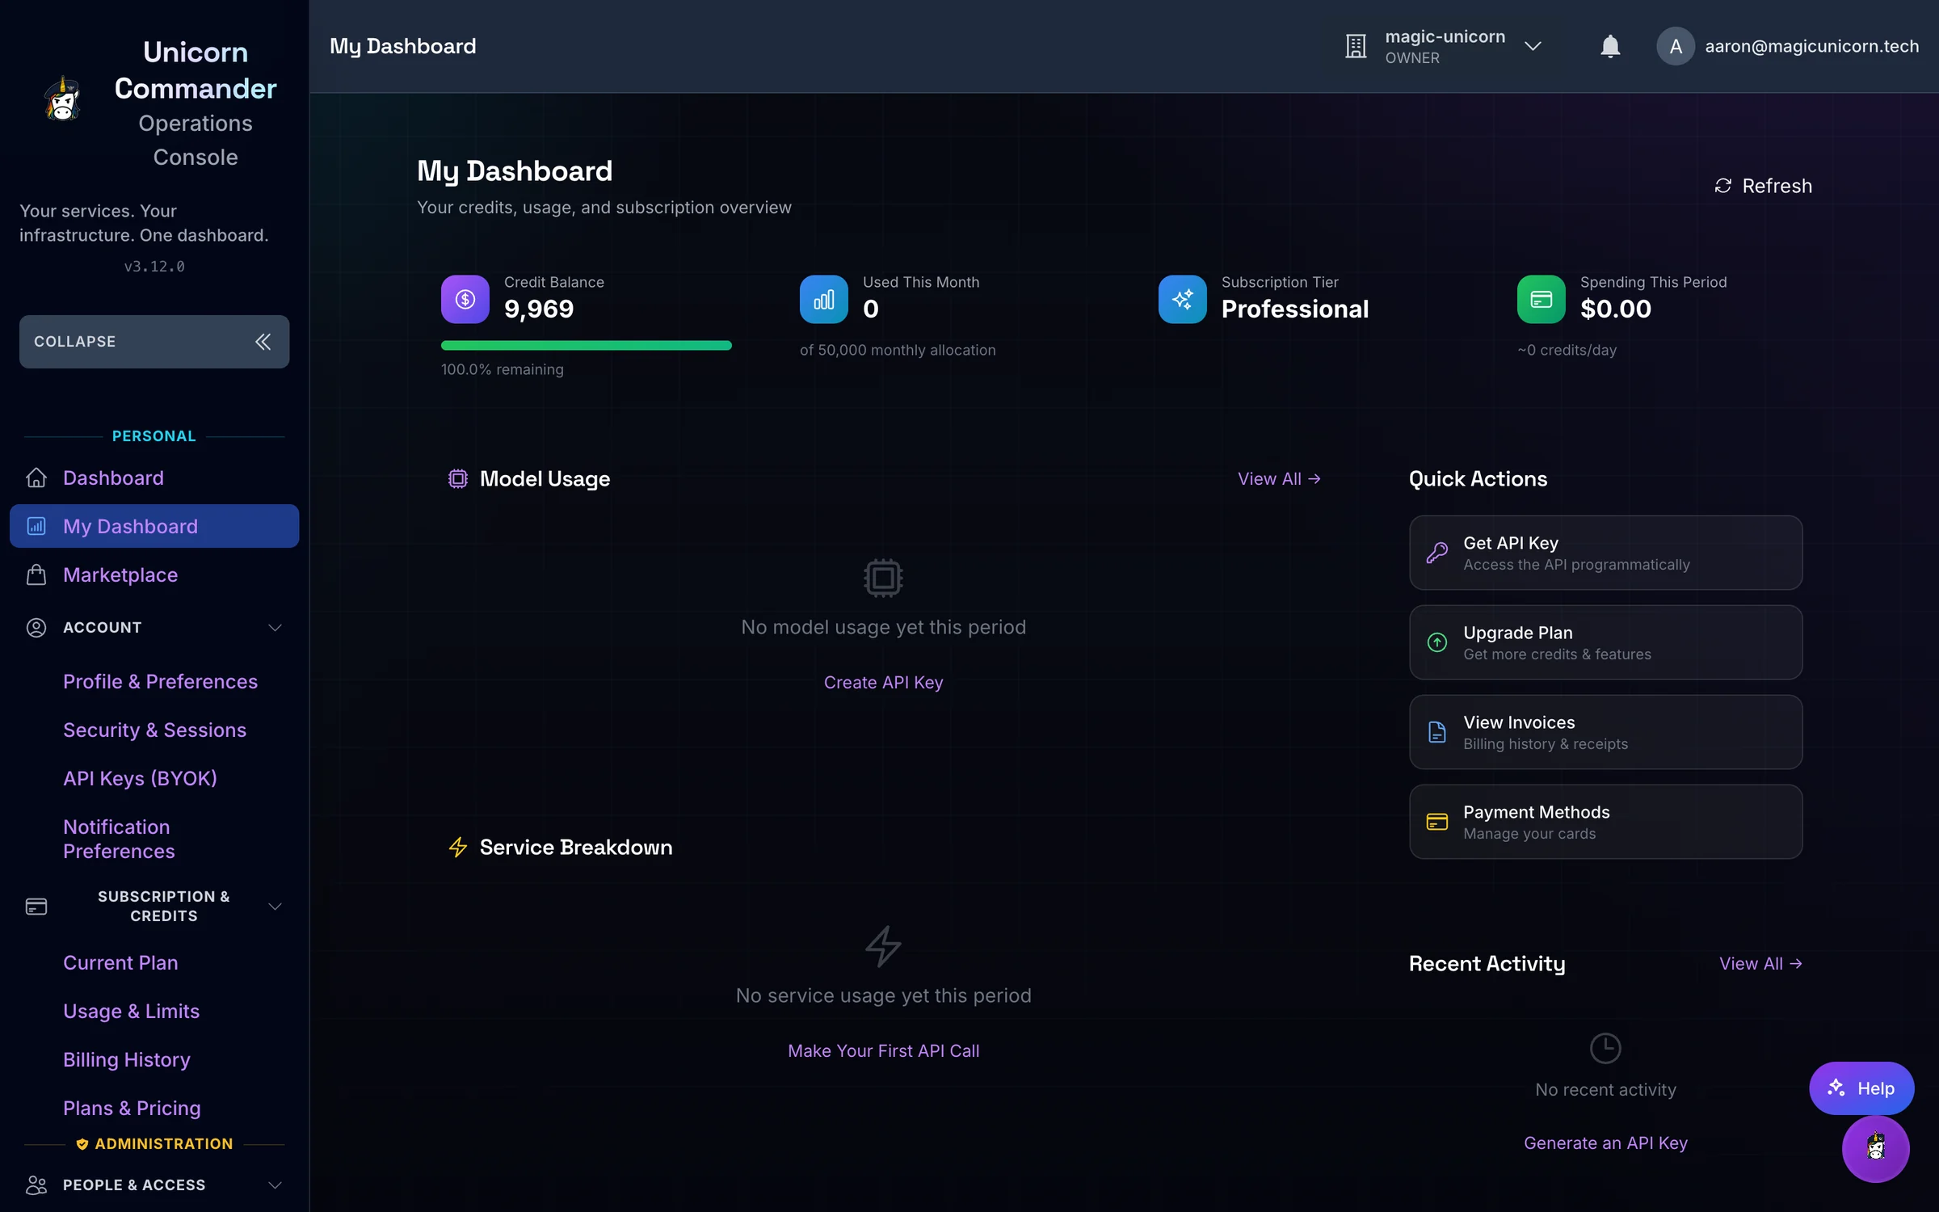The width and height of the screenshot is (1939, 1212).
Task: Open Usage & Limits
Action: (131, 1012)
